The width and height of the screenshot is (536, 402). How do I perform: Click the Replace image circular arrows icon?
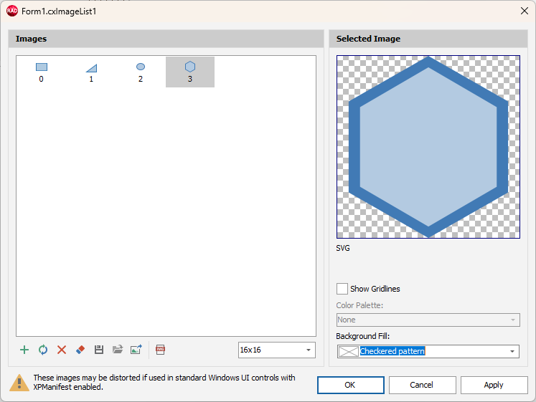(x=43, y=350)
